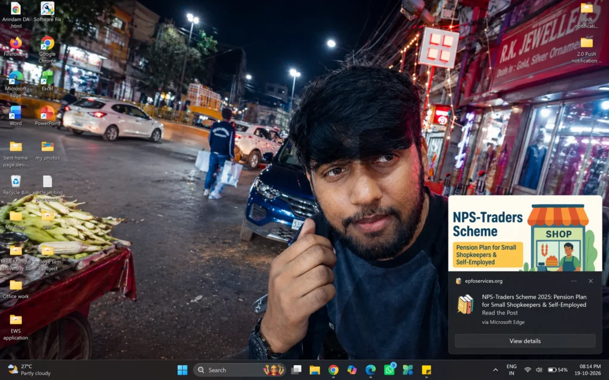Viewport: 609px width, 380px height.
Task: Expand the hidden system tray icons
Action: (x=495, y=370)
